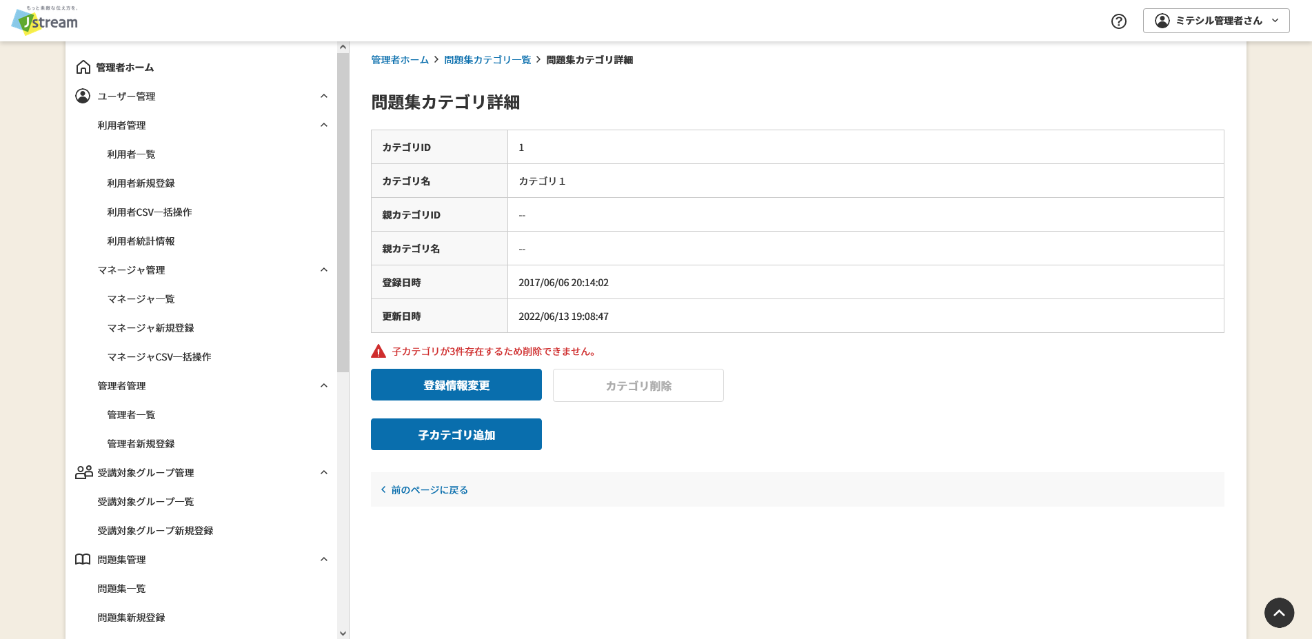Screen dimensions: 1312x639
Task: Click the 親カテゴリID row label
Action: [411, 215]
